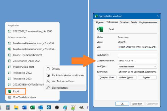Click the wrench icon beside Eigenschaften

click(x=48, y=88)
